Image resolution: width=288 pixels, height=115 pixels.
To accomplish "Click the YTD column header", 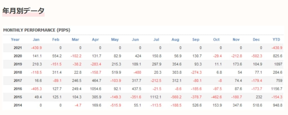I will click(276, 40).
